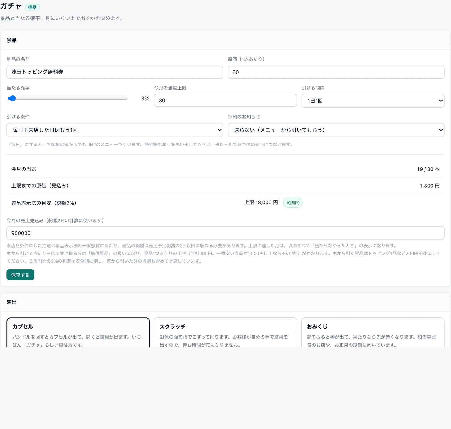The image size is (451, 429).
Task: Click the 今月の当選 row label
Action: coord(24,169)
